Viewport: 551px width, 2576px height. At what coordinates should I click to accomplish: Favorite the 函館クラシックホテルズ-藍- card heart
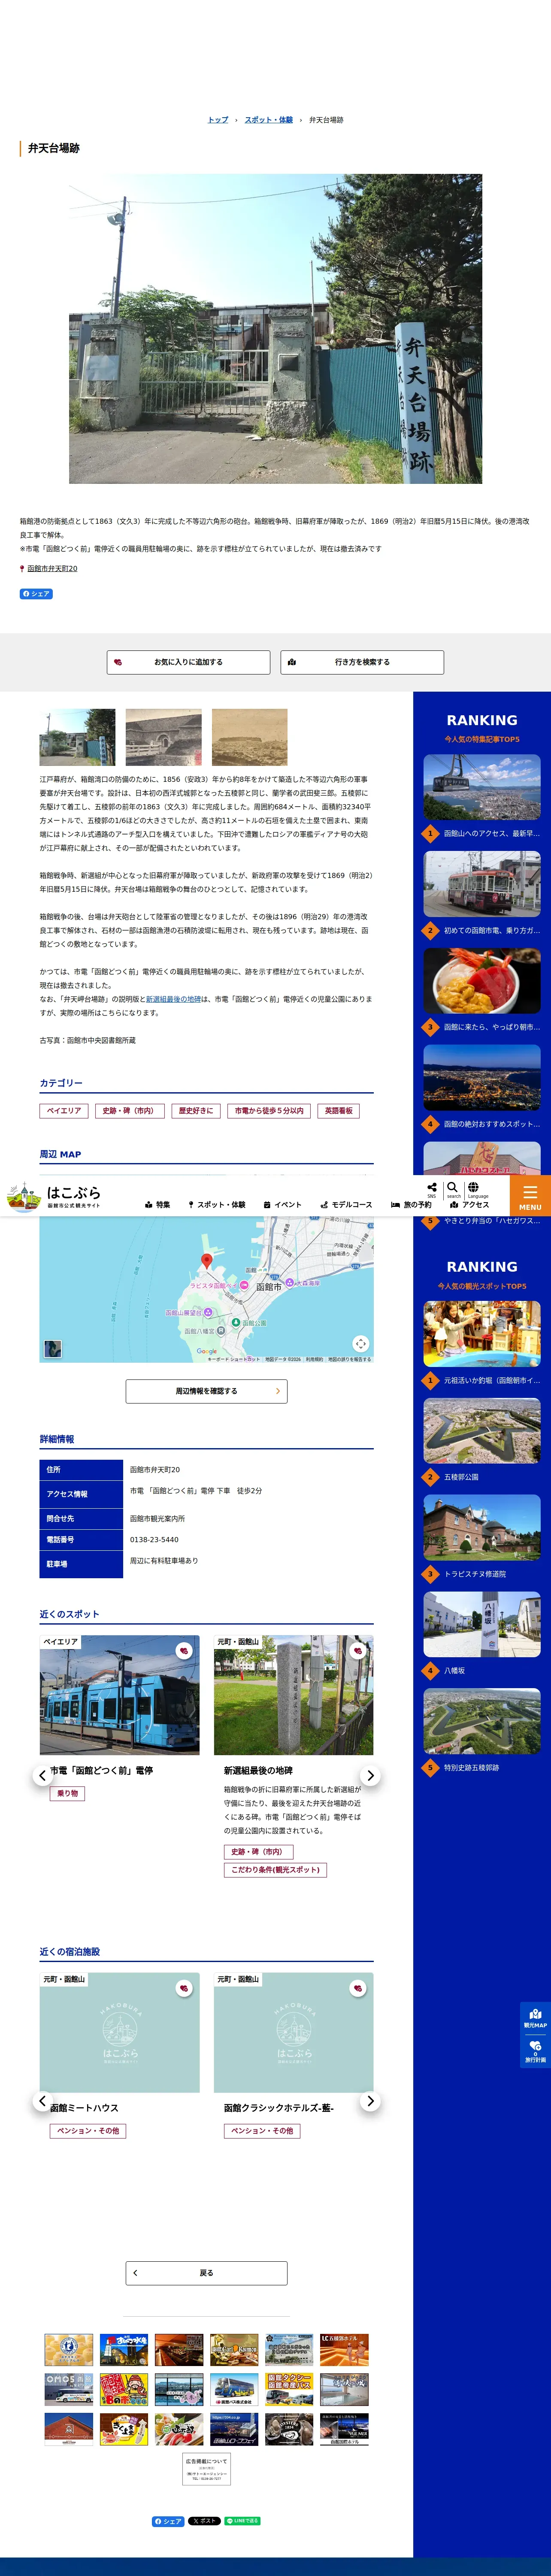click(358, 1988)
